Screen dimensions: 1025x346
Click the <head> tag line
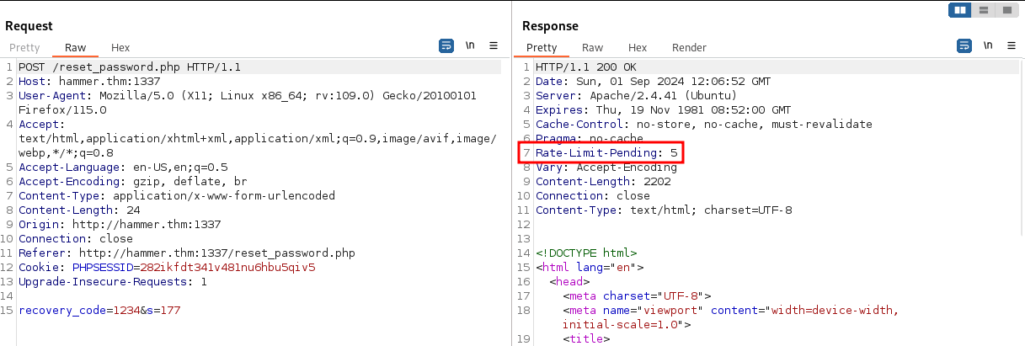pyautogui.click(x=569, y=282)
